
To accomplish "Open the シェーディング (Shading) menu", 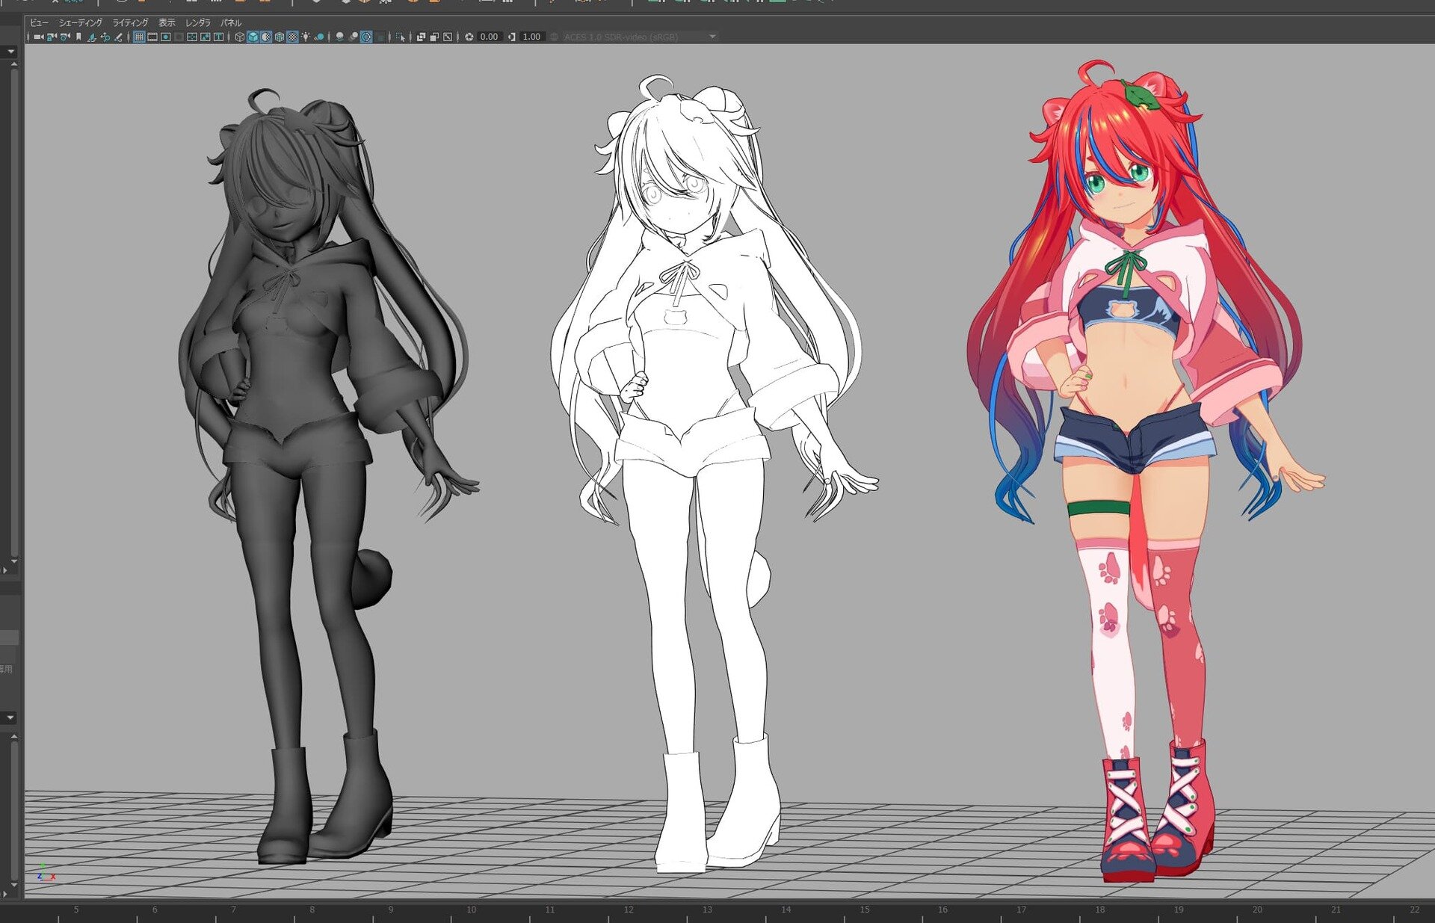I will 80,22.
